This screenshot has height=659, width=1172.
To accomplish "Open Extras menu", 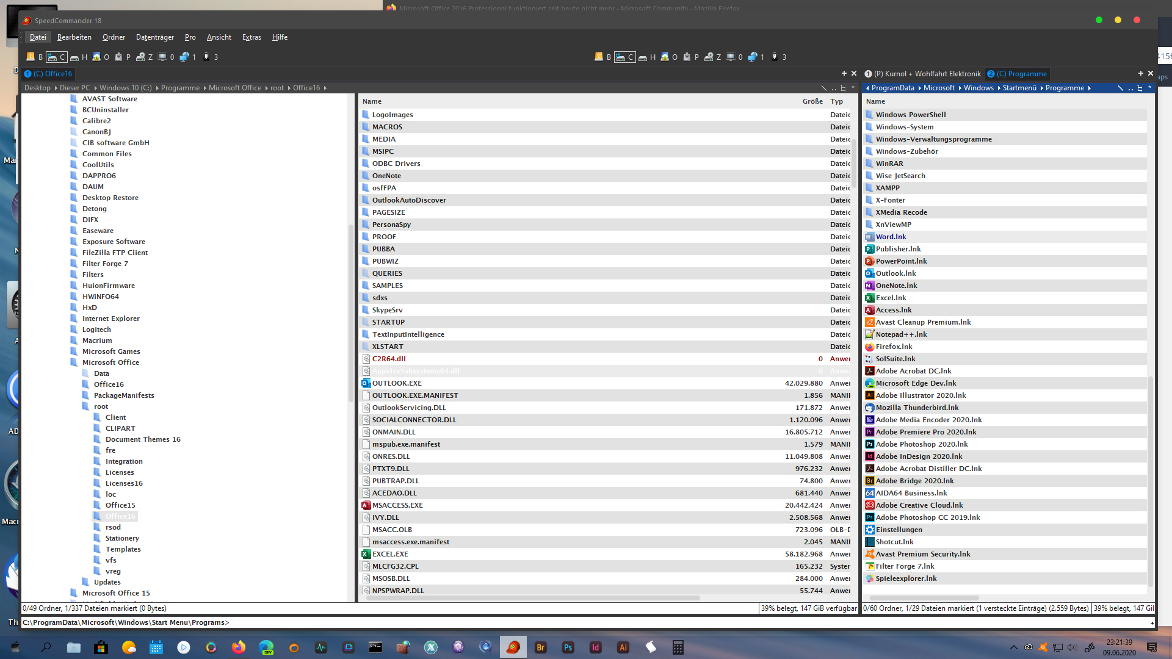I will pos(251,37).
